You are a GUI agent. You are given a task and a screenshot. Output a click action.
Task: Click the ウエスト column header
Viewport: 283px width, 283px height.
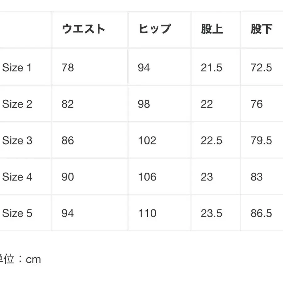point(83,29)
